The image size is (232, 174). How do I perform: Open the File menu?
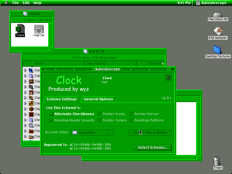tap(16, 3)
